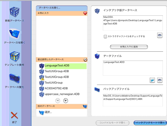Image resolution: width=167 pixels, height=126 pixels.
Task: Toggle eye icon under データファイル box
Action: (x=160, y=80)
